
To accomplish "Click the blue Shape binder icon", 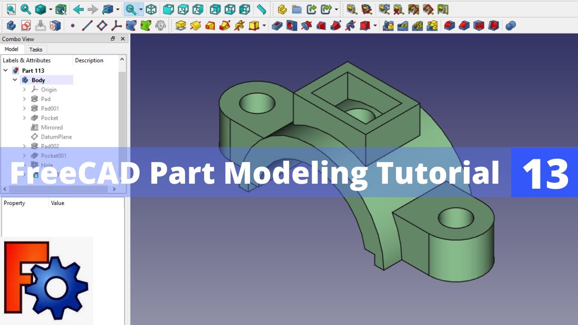I will tap(131, 26).
